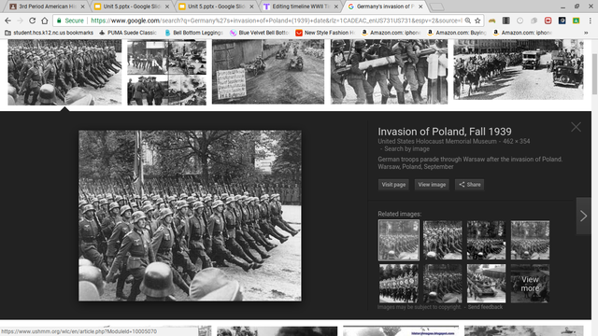This screenshot has width=598, height=336.
Task: Select first related image in bottom row
Action: coord(399,284)
